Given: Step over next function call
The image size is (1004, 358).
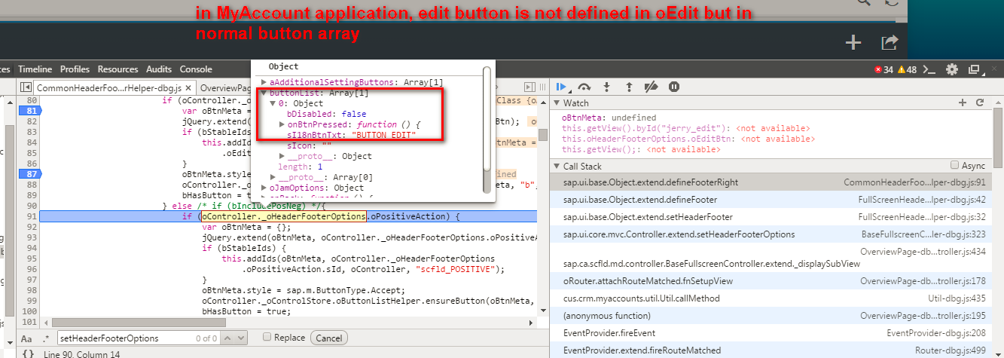Looking at the screenshot, I should (584, 87).
